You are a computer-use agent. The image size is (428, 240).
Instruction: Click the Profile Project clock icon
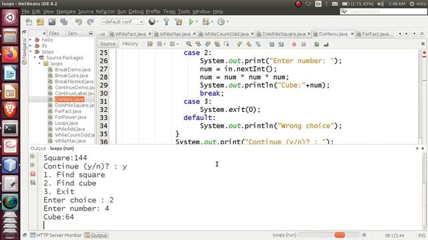pyautogui.click(x=221, y=22)
